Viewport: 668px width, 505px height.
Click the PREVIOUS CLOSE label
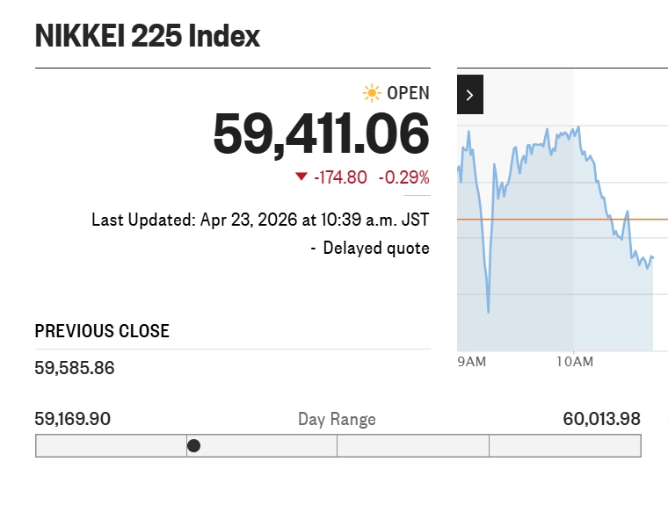coord(102,331)
